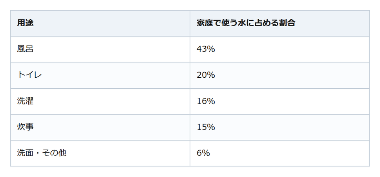380x177 pixels.
Task: Click the 洗面・その他 cell
Action: (100, 153)
